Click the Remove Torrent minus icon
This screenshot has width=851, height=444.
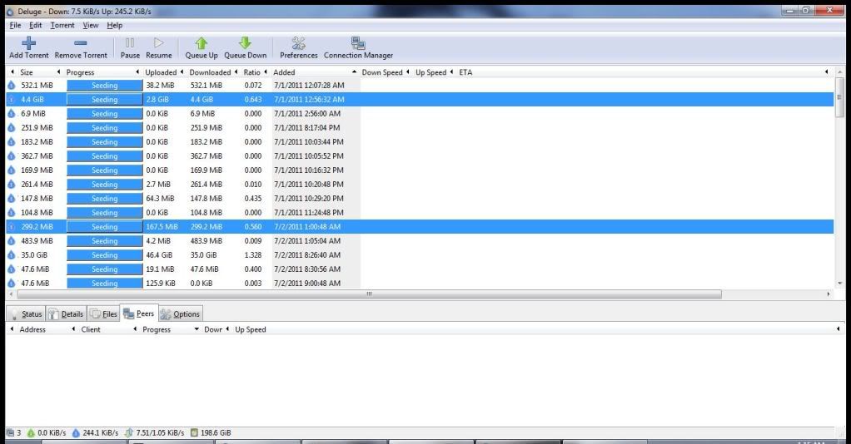[80, 43]
